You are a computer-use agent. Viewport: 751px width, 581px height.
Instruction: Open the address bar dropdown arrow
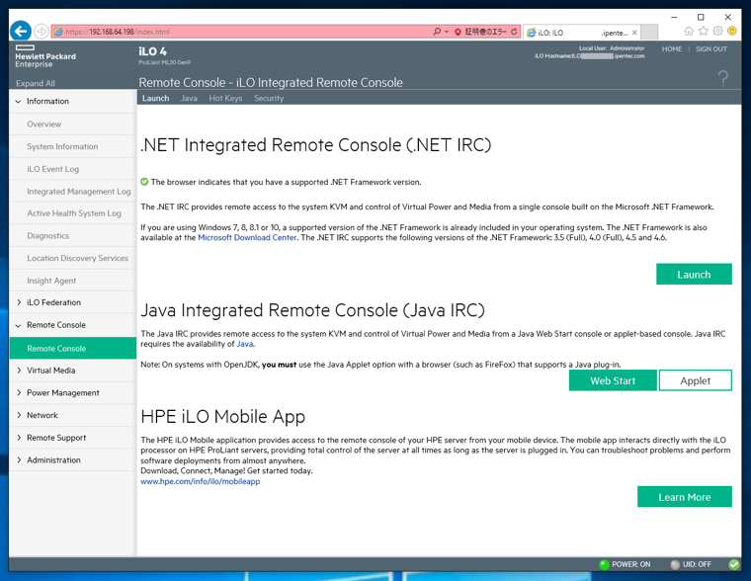click(x=447, y=32)
